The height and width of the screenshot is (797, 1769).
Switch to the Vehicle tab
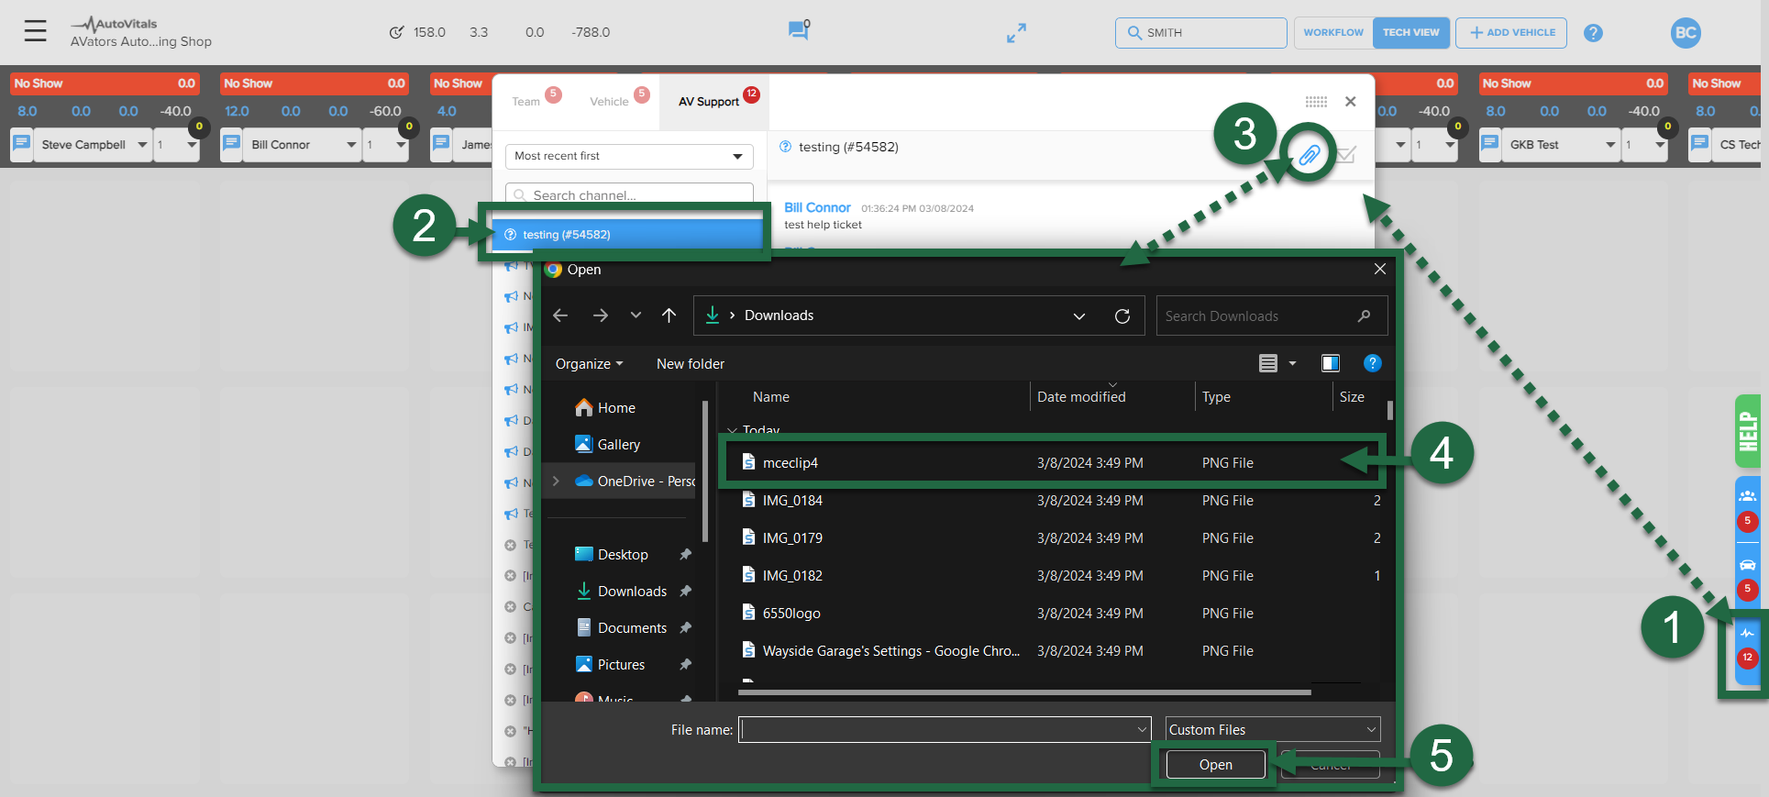click(609, 102)
